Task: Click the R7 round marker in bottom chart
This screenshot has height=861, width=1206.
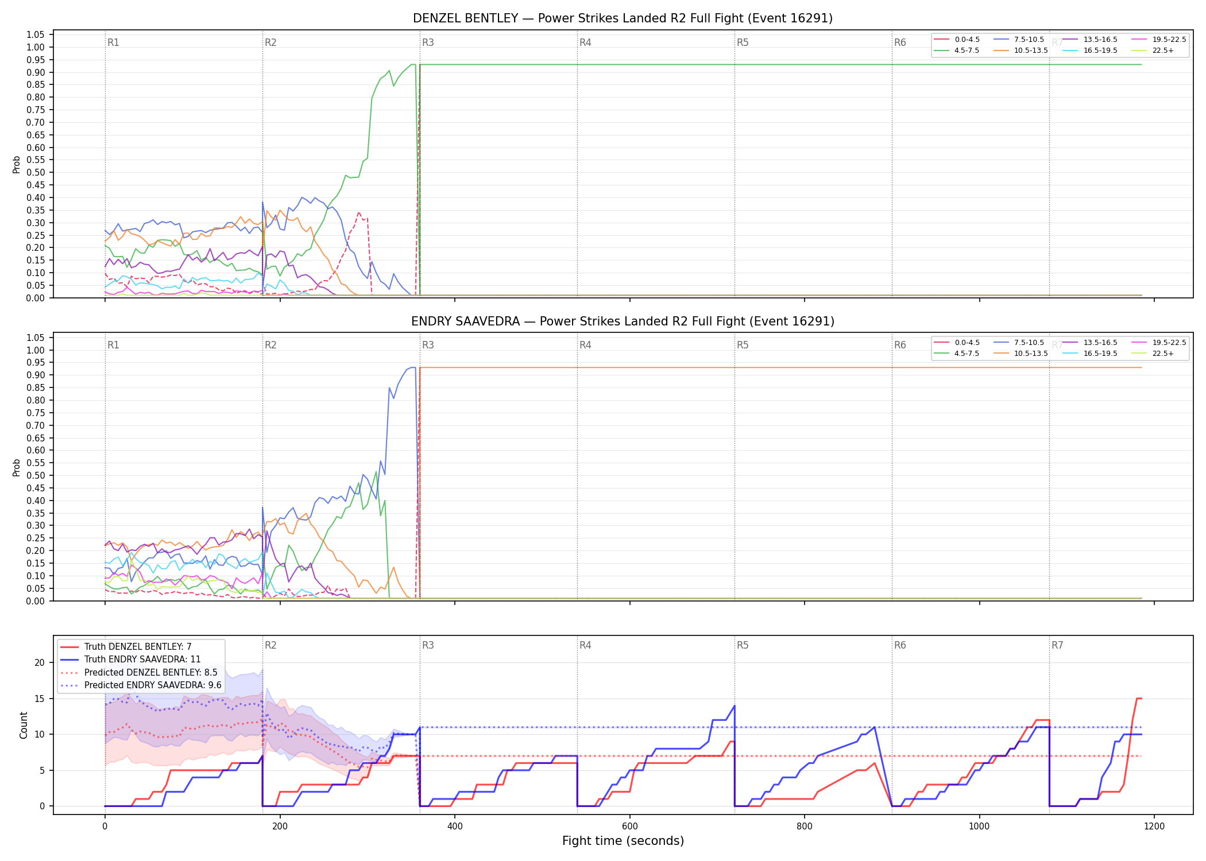Action: click(x=1057, y=645)
